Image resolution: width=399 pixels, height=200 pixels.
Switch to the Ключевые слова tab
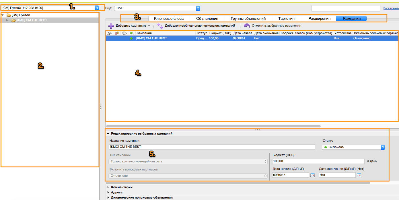tap(169, 18)
